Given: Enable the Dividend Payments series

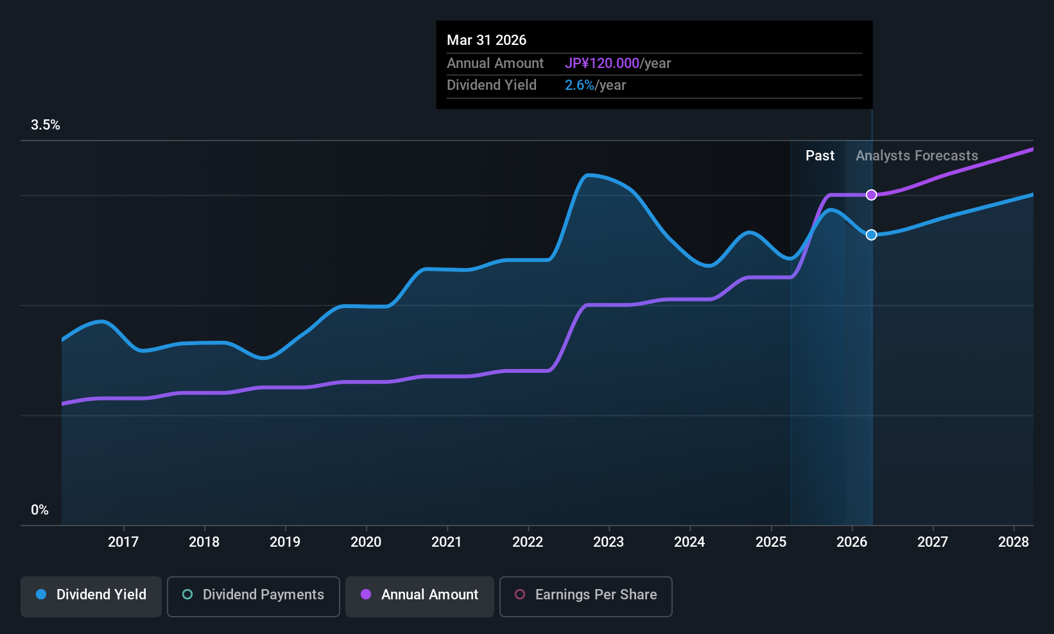Looking at the screenshot, I should (x=253, y=596).
